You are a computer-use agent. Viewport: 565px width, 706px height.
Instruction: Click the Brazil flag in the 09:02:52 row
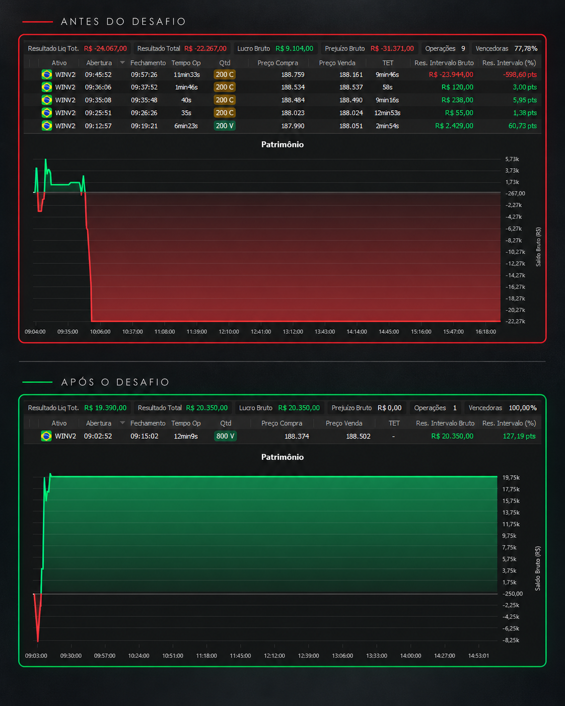click(x=46, y=436)
